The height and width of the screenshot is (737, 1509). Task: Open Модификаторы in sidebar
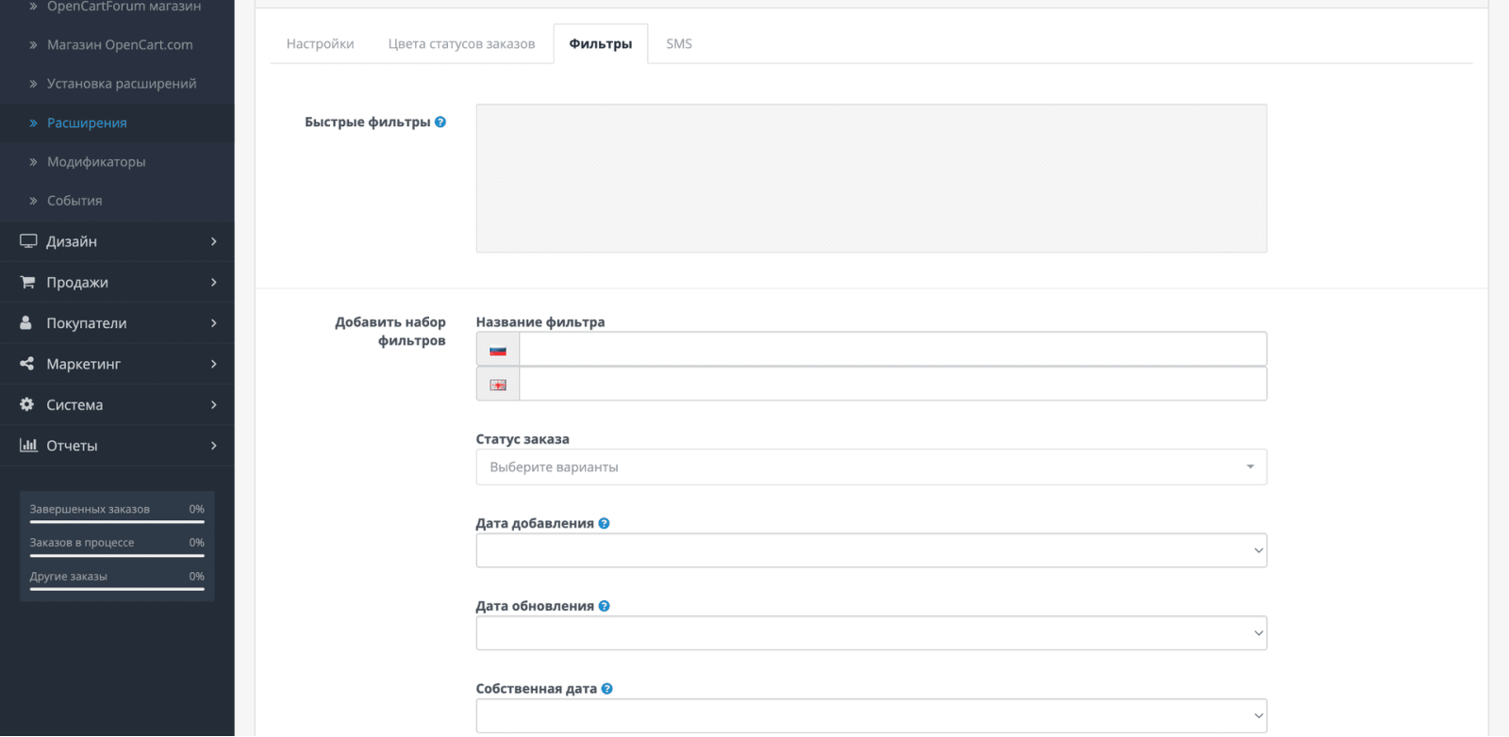[96, 162]
